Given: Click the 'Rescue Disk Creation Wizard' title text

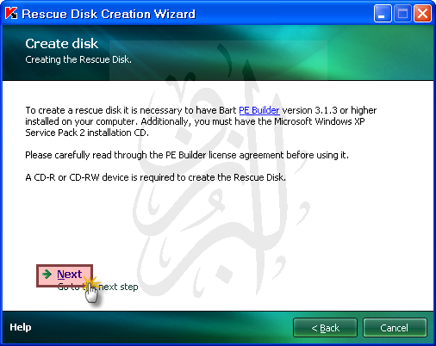Looking at the screenshot, I should pyautogui.click(x=109, y=14).
